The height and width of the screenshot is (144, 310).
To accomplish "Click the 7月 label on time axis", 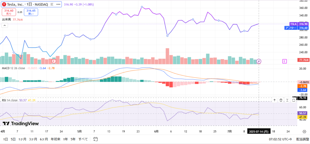I will (229, 131).
